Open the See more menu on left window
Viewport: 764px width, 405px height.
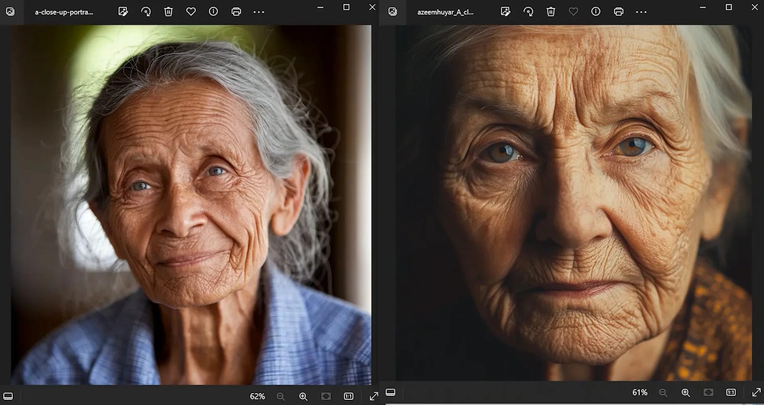coord(259,12)
